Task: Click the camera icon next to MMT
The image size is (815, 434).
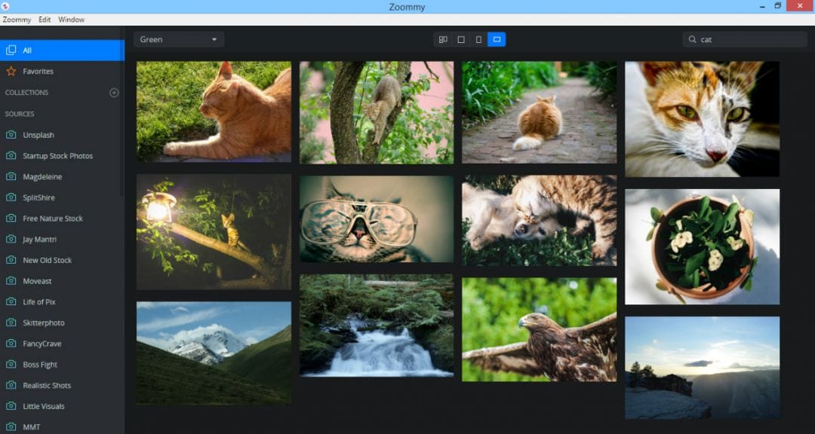Action: 11,426
